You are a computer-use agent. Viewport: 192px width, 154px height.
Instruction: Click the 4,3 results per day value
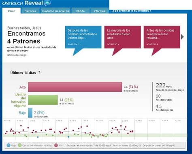(159, 106)
